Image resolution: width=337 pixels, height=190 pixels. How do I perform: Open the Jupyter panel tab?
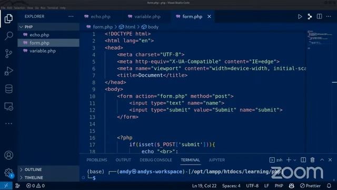pos(216,160)
